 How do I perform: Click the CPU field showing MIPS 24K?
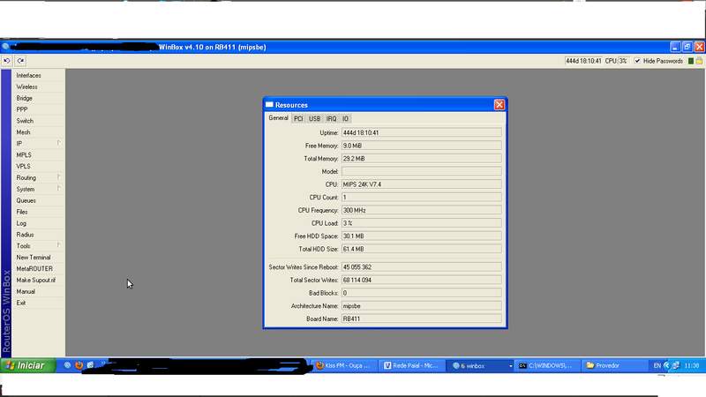422,184
